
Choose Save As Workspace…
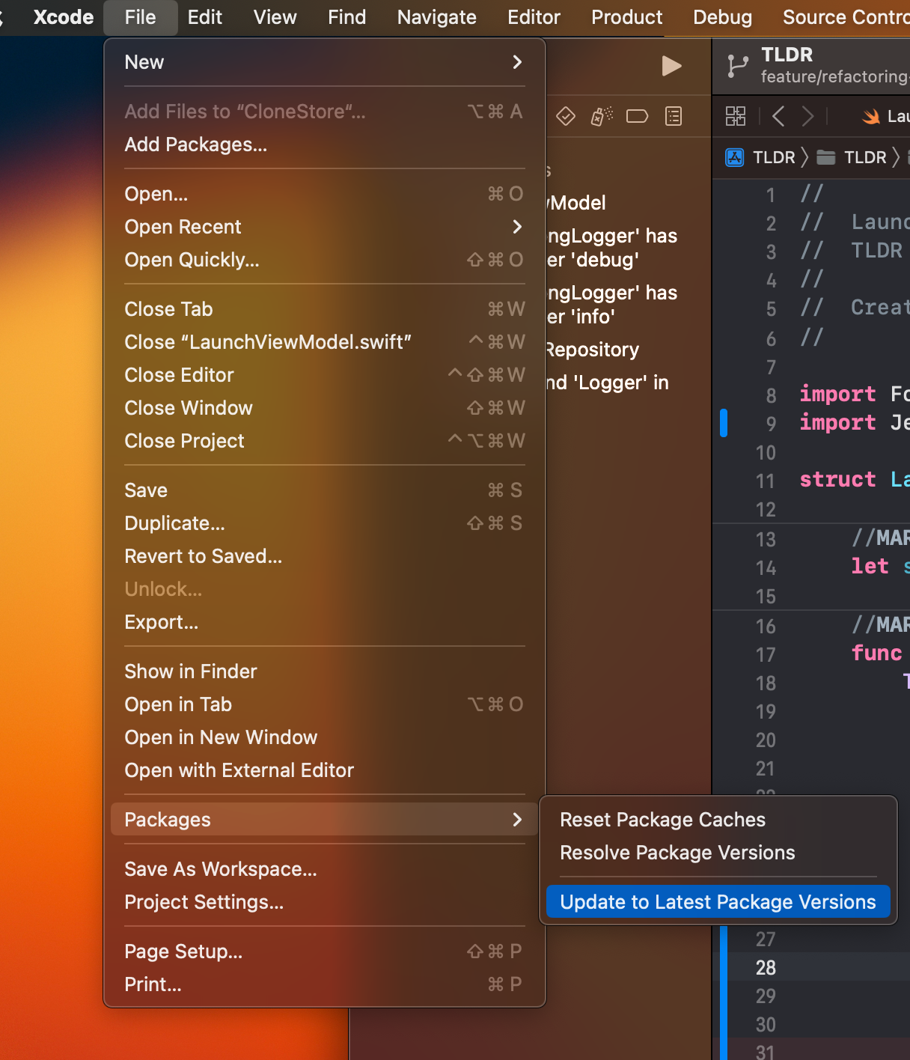pos(325,869)
